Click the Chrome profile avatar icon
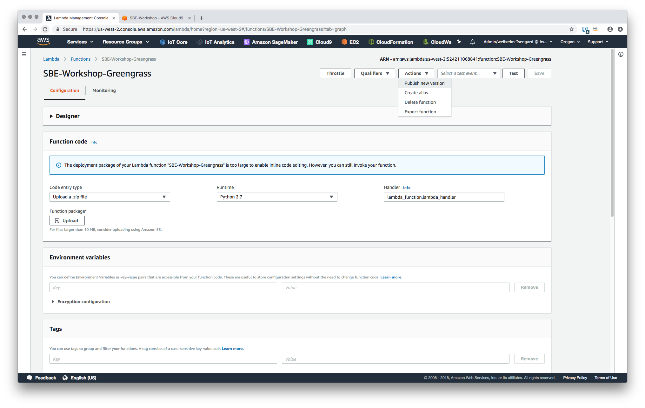Image resolution: width=645 pixels, height=408 pixels. tap(610, 29)
